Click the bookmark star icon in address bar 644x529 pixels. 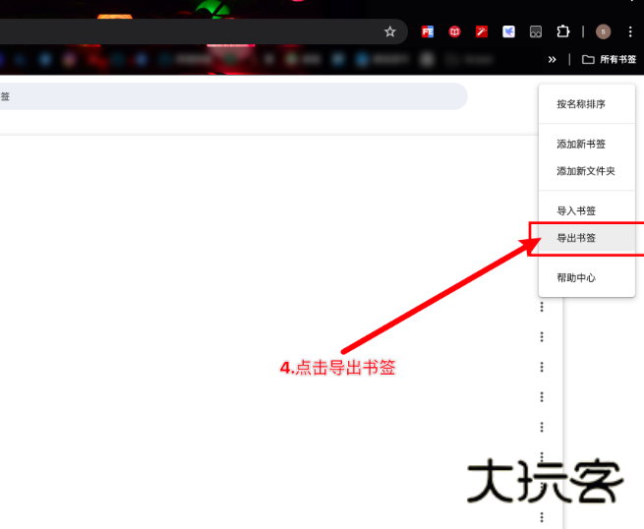click(389, 31)
